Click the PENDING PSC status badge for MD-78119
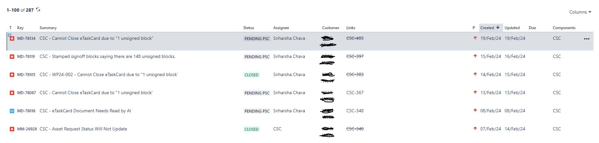 click(x=257, y=57)
